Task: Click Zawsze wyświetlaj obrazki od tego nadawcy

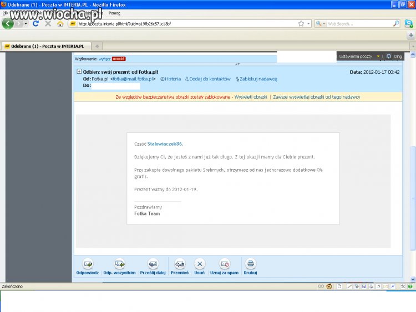Action: pyautogui.click(x=317, y=97)
